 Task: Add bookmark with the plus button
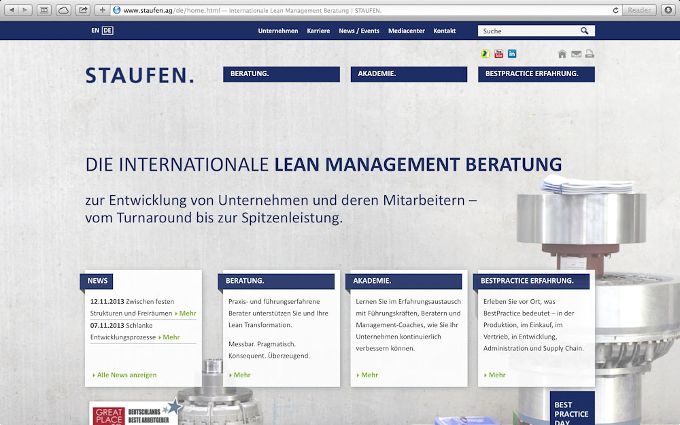coord(103,10)
